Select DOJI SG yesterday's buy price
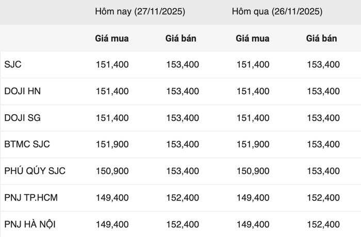Viewport: 361px width, 237px height. [253, 118]
